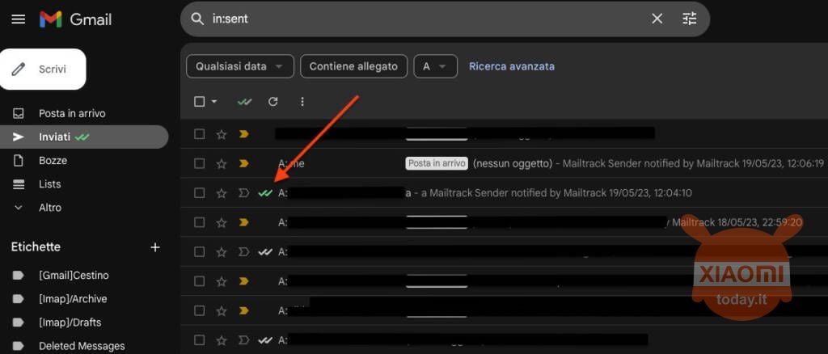Toggle importance marker on 12:04:10 email
Screen dimensions: 828x354
pyautogui.click(x=243, y=193)
